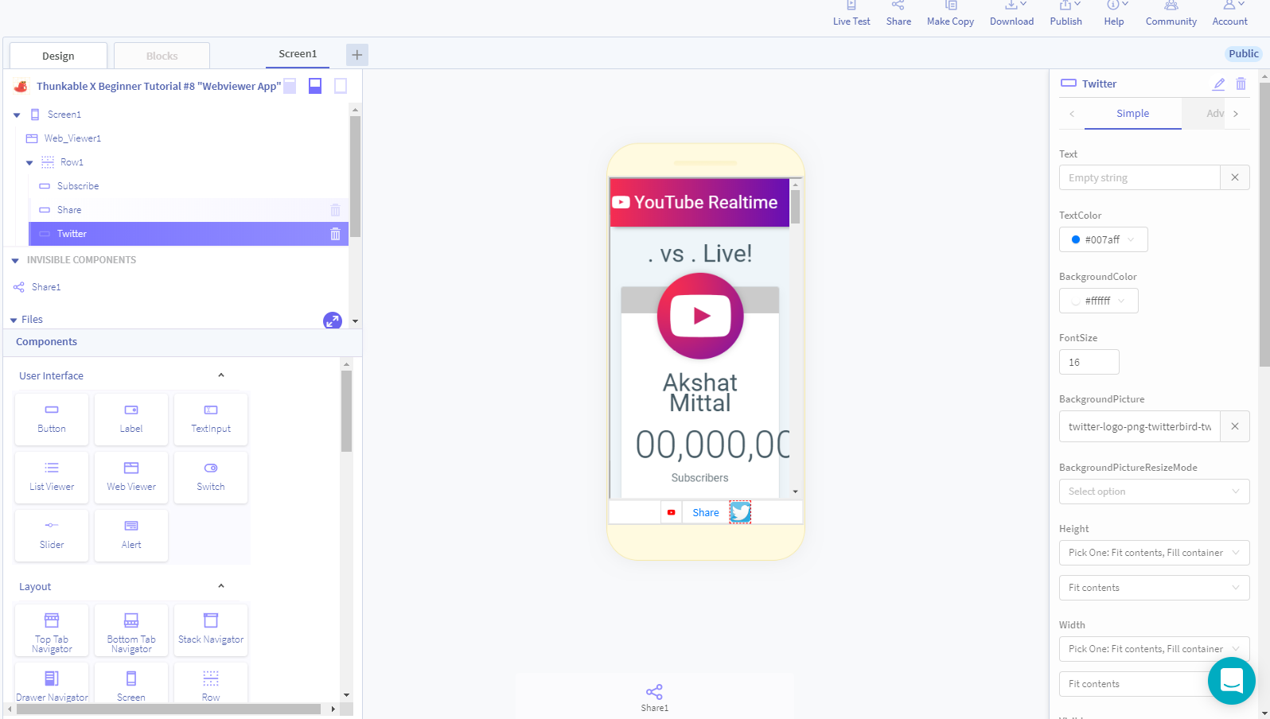
Task: Collapse the Layout palette section
Action: pyautogui.click(x=221, y=586)
